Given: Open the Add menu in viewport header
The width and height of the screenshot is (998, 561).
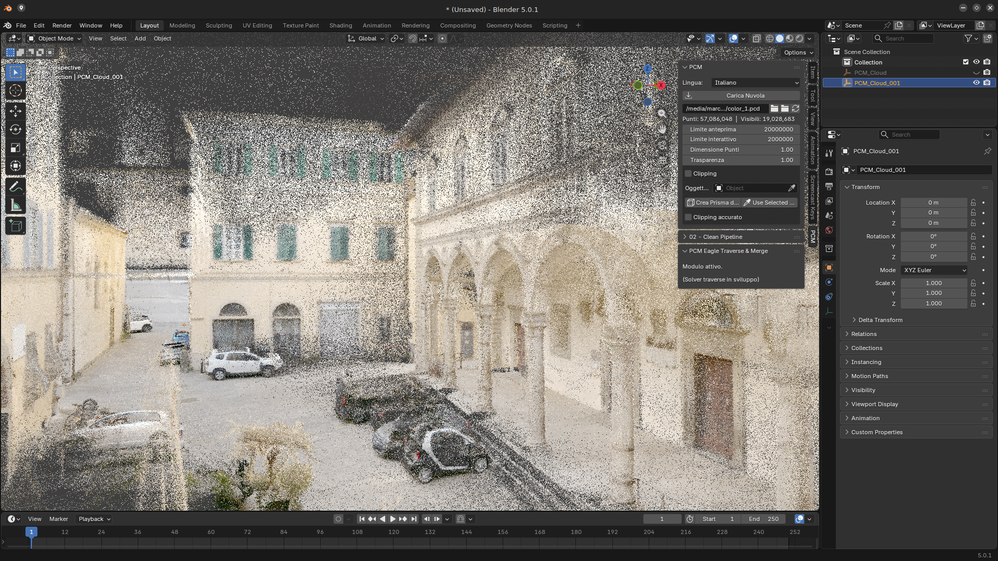Looking at the screenshot, I should tap(140, 38).
